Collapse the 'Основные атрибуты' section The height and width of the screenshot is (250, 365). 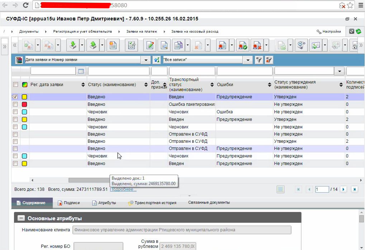(x=21, y=218)
